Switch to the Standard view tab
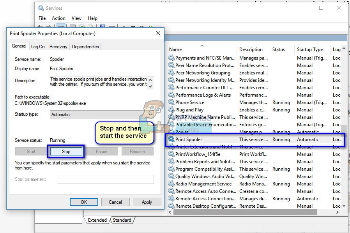 [122, 220]
